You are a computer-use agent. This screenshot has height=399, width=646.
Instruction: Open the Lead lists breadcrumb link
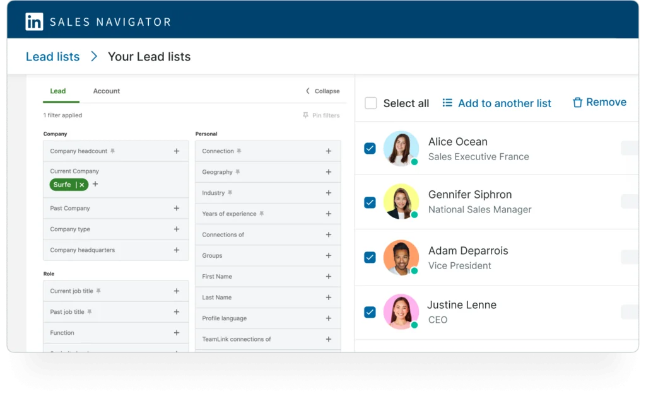(52, 57)
